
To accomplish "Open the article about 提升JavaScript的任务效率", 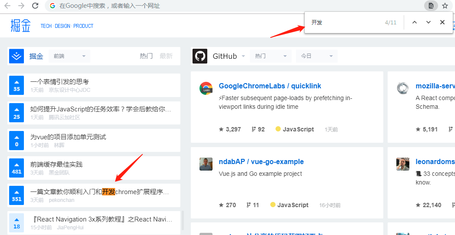I will tap(101, 109).
